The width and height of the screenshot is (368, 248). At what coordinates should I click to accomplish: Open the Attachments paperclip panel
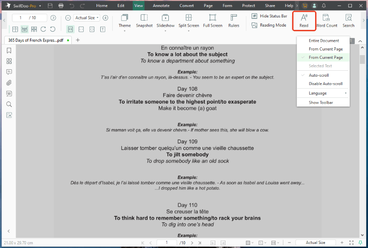coord(9,83)
